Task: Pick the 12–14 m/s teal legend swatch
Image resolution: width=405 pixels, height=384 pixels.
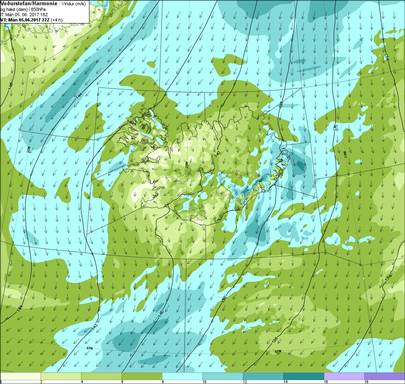Action: [264, 376]
